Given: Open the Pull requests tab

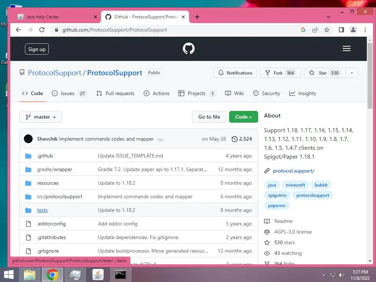Looking at the screenshot, I should click(115, 93).
